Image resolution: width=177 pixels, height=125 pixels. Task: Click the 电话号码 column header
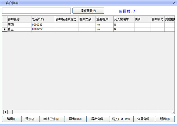pos(43,19)
